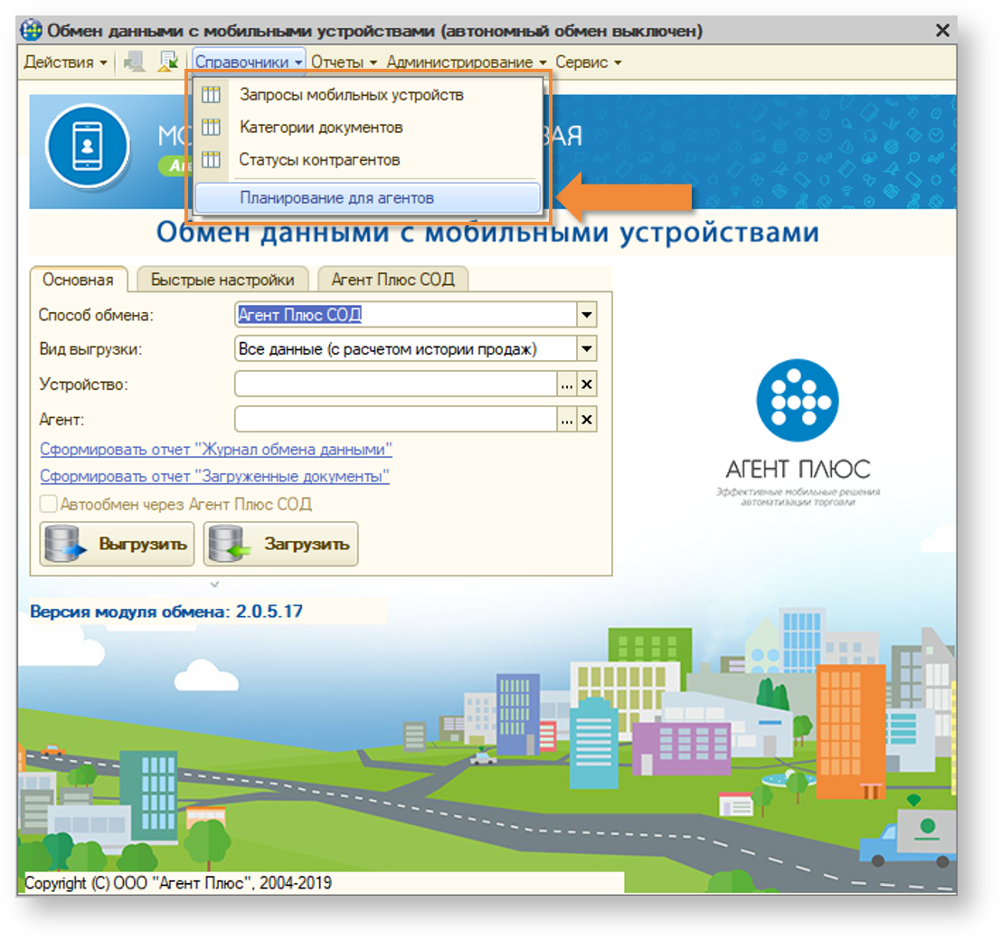
Task: Click the Агент input field
Action: tap(396, 420)
